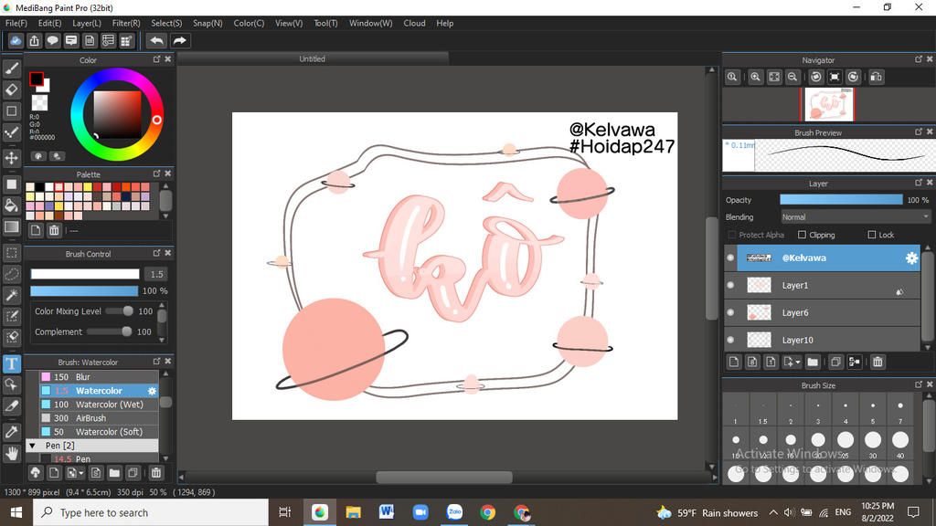Screen dimensions: 936x526
Task: Adjust the layer Opacity slider
Action: [841, 200]
